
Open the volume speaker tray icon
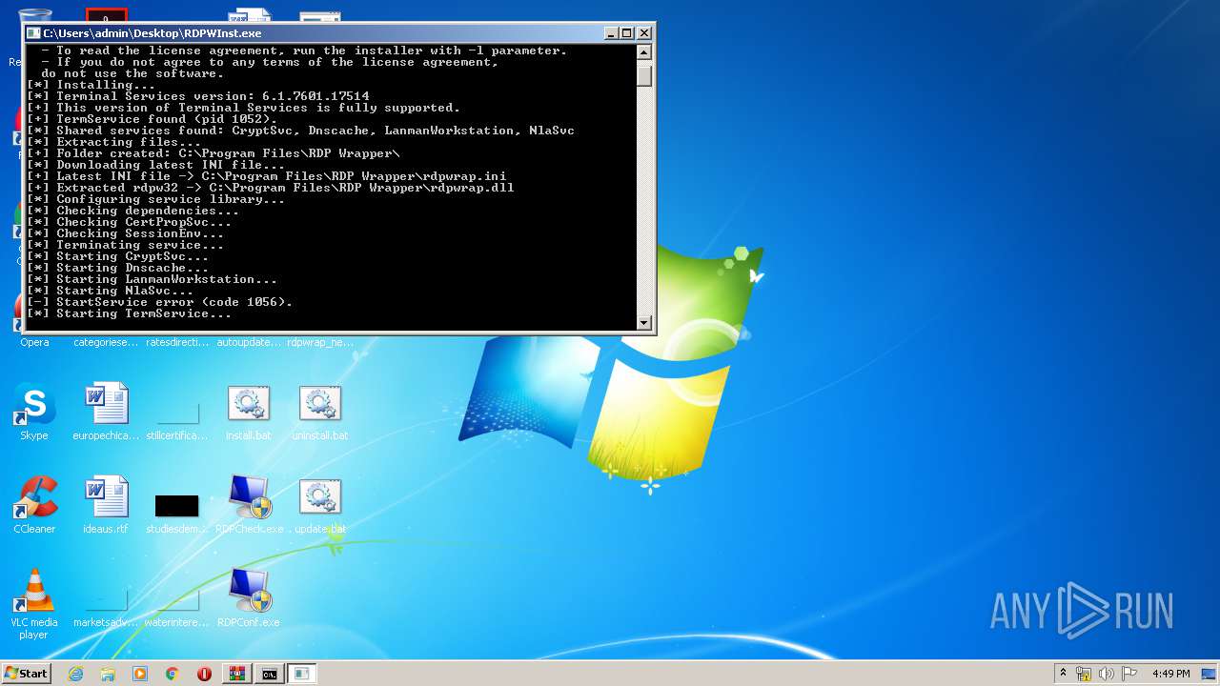tap(1107, 674)
